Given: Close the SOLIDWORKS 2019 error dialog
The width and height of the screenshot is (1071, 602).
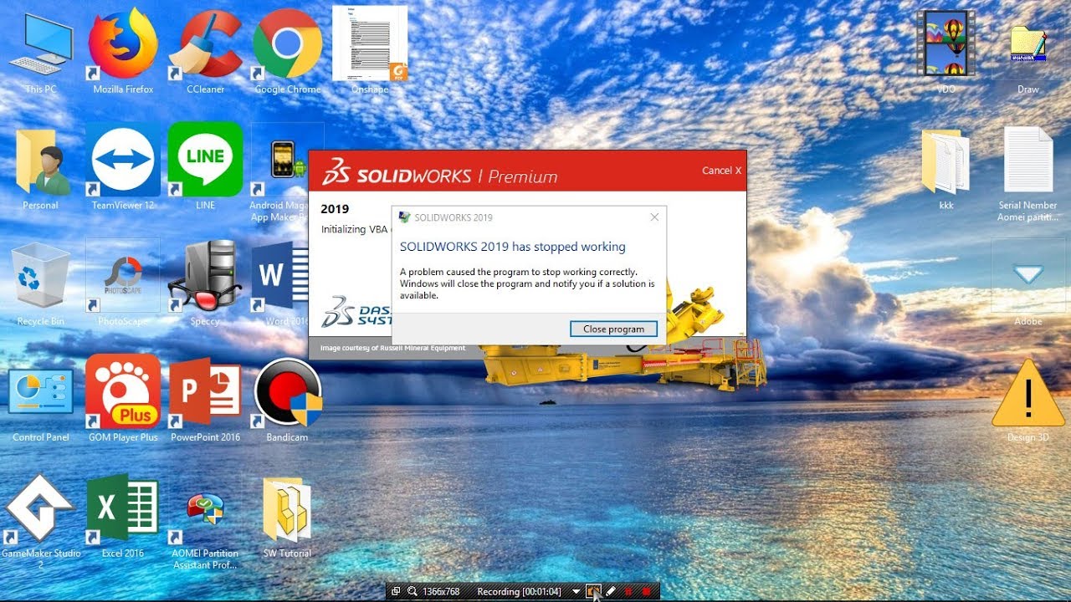Looking at the screenshot, I should coord(654,217).
